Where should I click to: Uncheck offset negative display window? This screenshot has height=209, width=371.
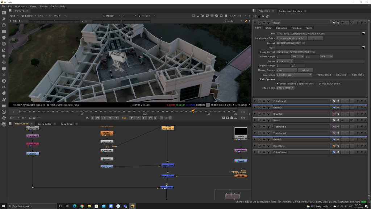coord(277,83)
